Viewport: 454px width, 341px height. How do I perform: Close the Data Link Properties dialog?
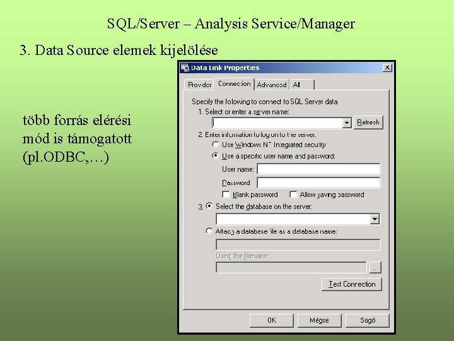pos(387,68)
